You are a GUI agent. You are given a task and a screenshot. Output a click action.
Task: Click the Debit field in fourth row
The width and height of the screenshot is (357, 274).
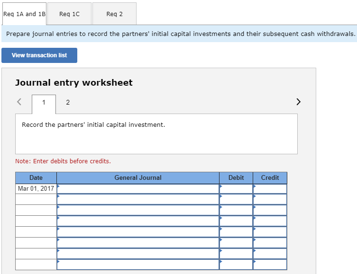[x=236, y=221]
